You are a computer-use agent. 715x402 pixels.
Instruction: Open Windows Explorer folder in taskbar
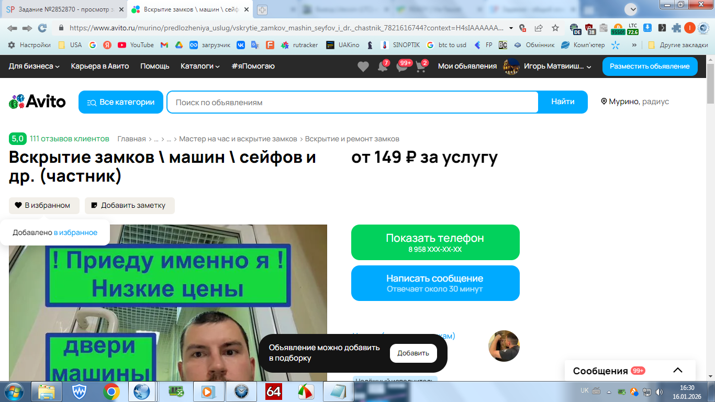tap(47, 392)
